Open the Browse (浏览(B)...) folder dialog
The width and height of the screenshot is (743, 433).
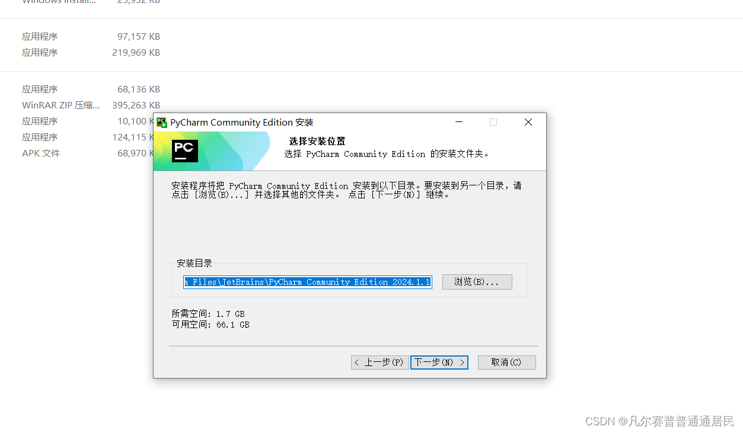click(x=477, y=282)
